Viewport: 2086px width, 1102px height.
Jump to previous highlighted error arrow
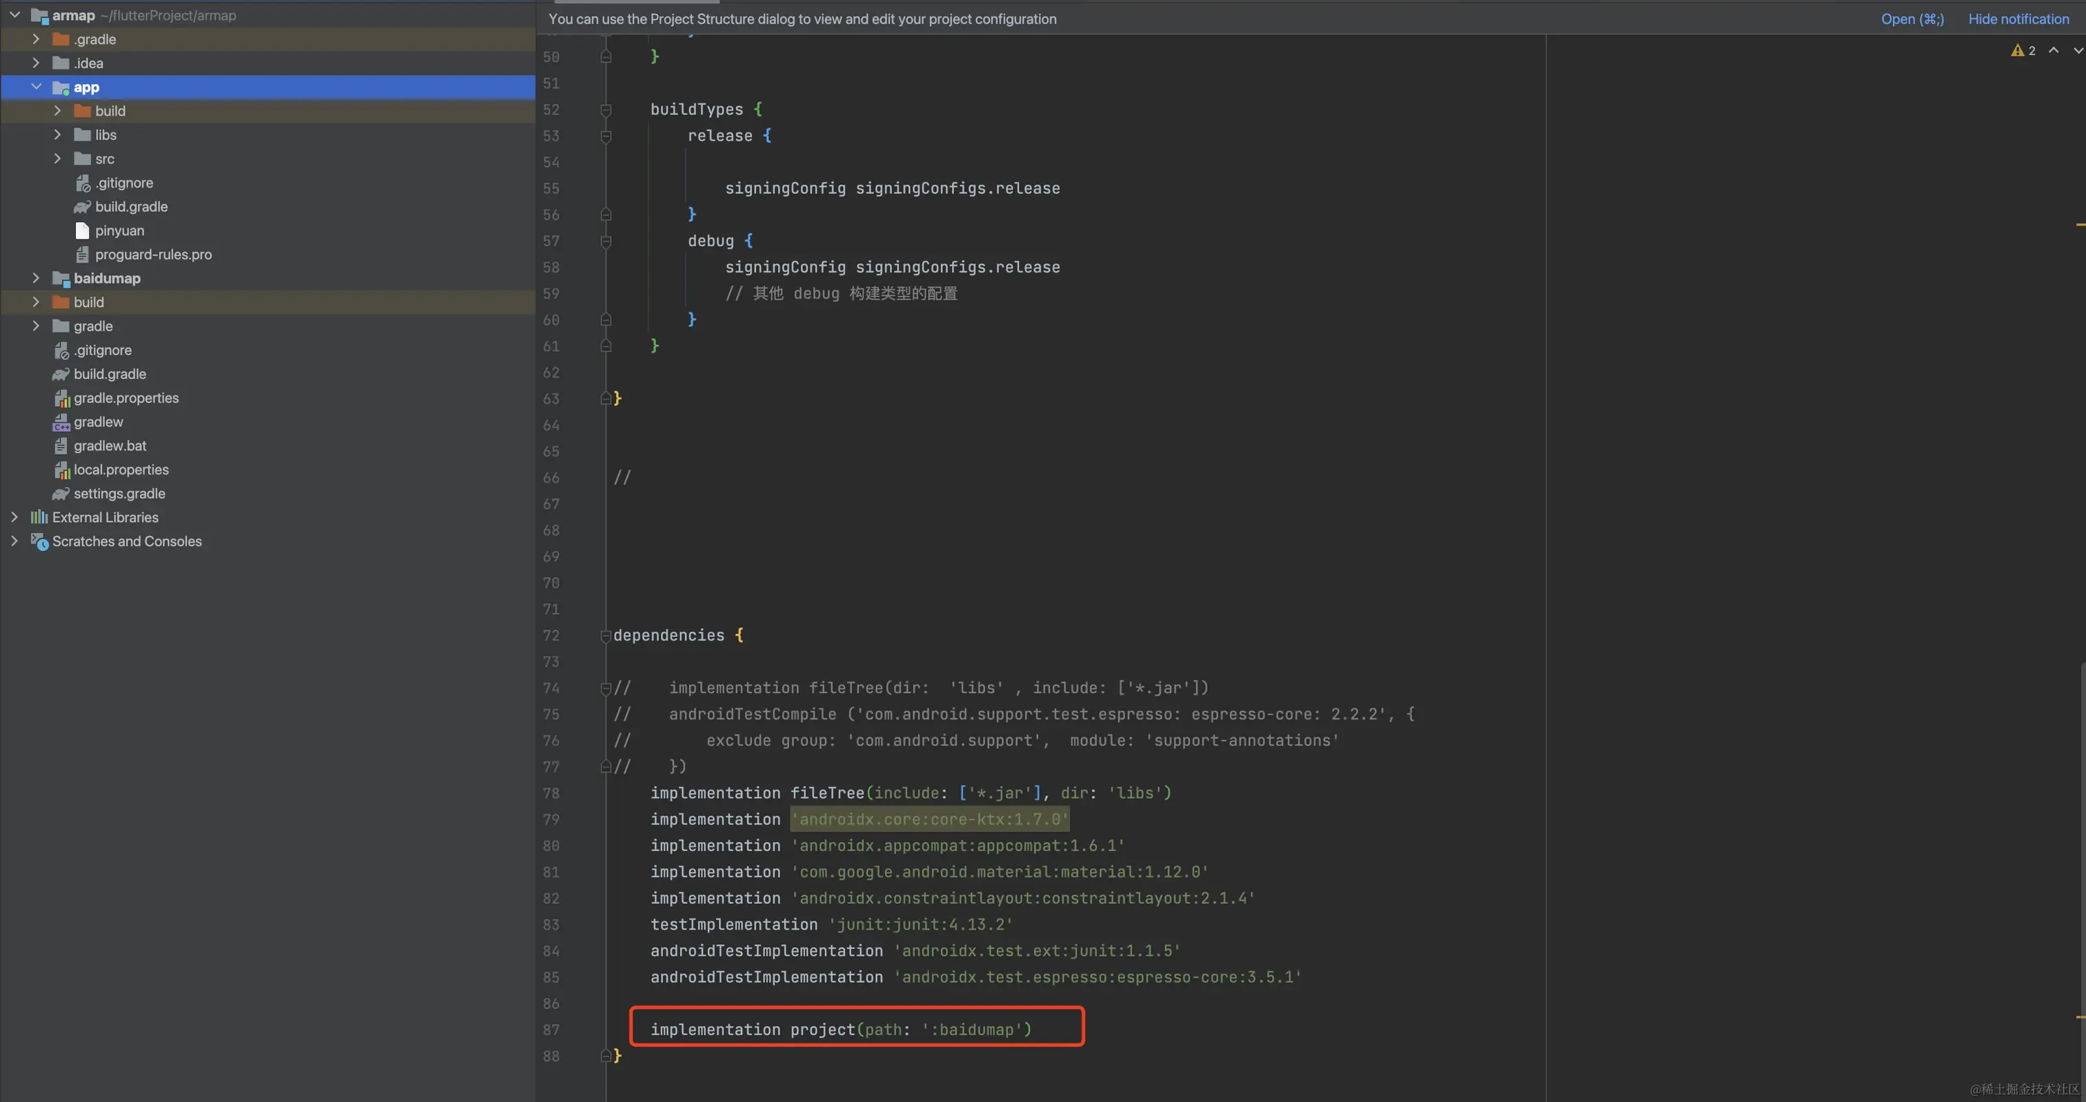pos(2054,50)
